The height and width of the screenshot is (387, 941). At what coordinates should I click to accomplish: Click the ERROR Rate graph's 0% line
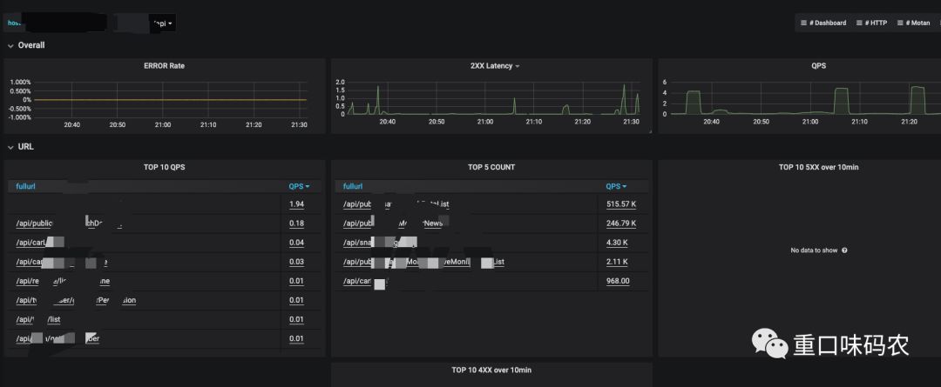(171, 99)
